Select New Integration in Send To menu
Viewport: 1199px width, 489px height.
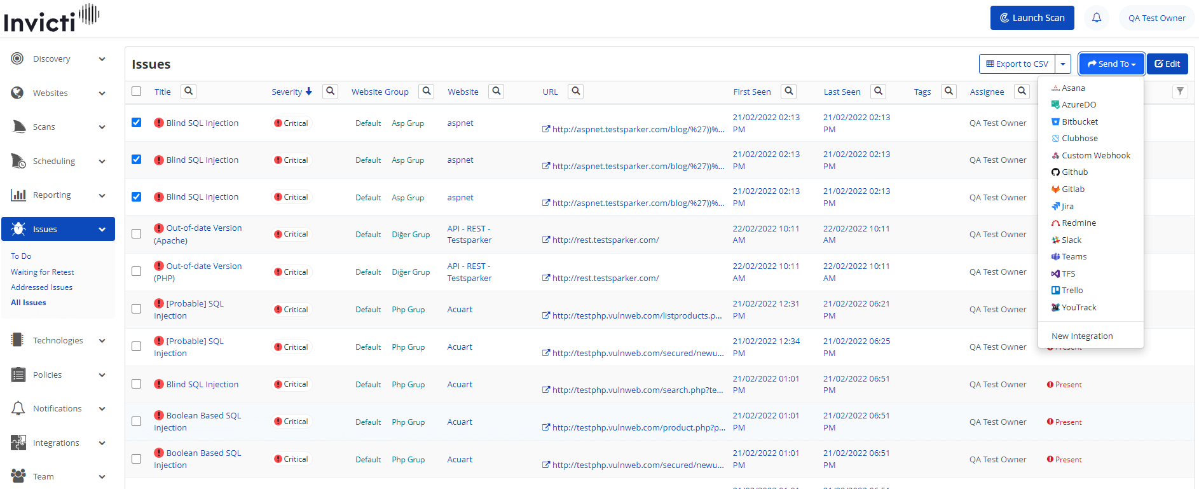point(1082,336)
